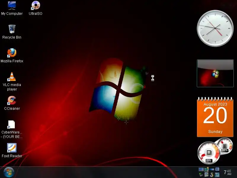Click the 'Foxit Reader' label text

click(x=12, y=156)
